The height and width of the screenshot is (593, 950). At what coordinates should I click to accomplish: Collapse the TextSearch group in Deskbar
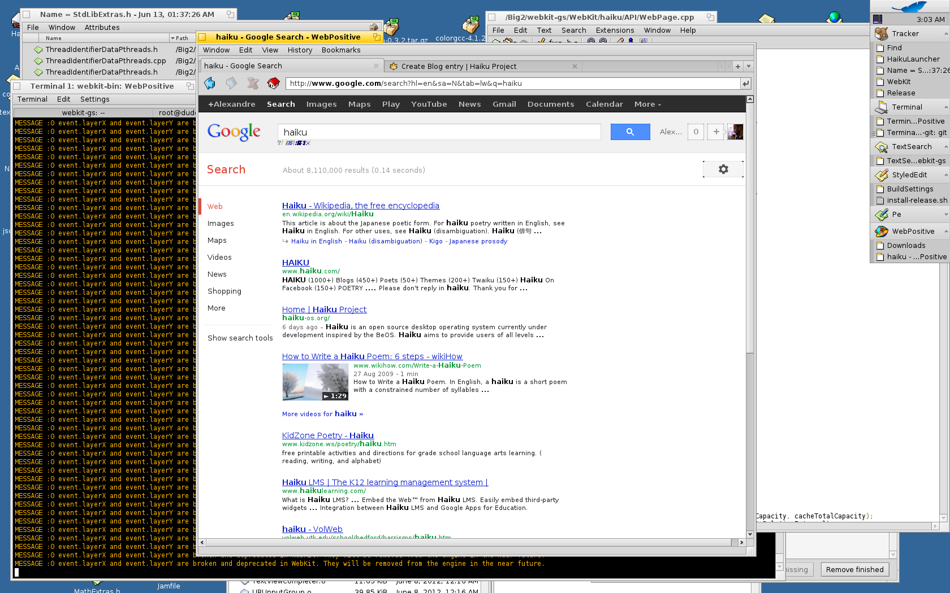(945, 147)
